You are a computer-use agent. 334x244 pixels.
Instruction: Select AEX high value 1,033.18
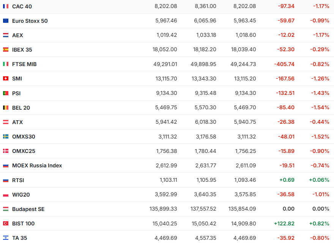[206, 35]
